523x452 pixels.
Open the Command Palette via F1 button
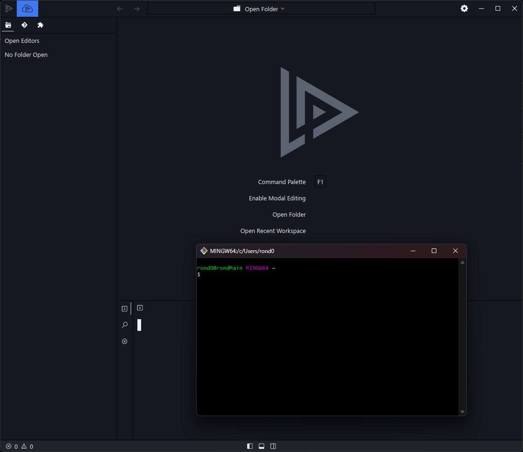pyautogui.click(x=320, y=182)
